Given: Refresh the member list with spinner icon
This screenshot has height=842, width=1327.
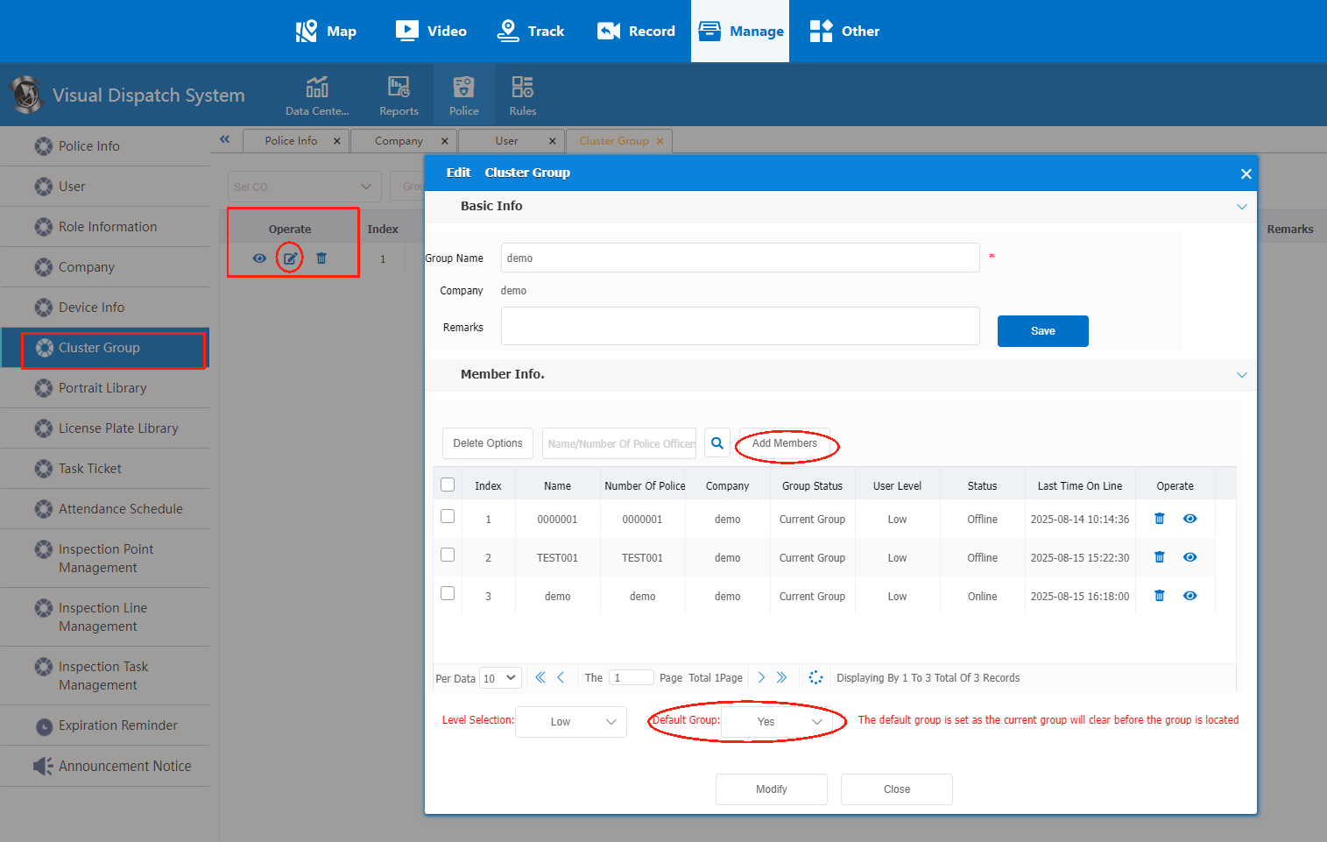Looking at the screenshot, I should (815, 677).
